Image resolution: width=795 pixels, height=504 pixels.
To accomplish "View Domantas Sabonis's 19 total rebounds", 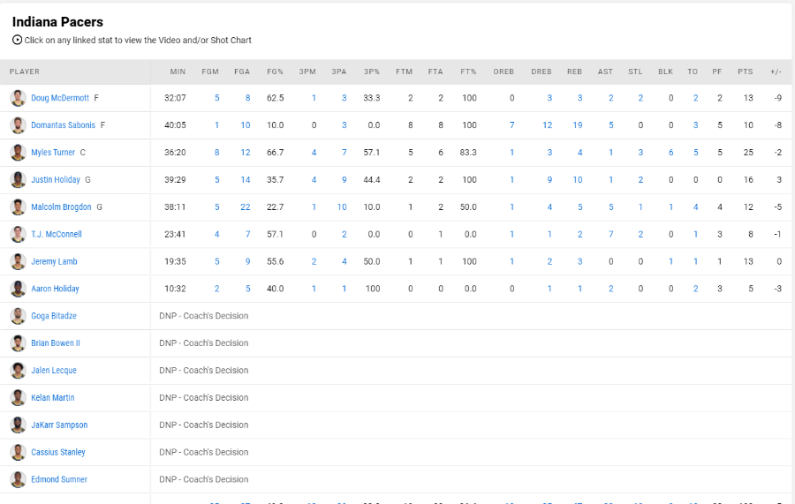I will coord(578,125).
